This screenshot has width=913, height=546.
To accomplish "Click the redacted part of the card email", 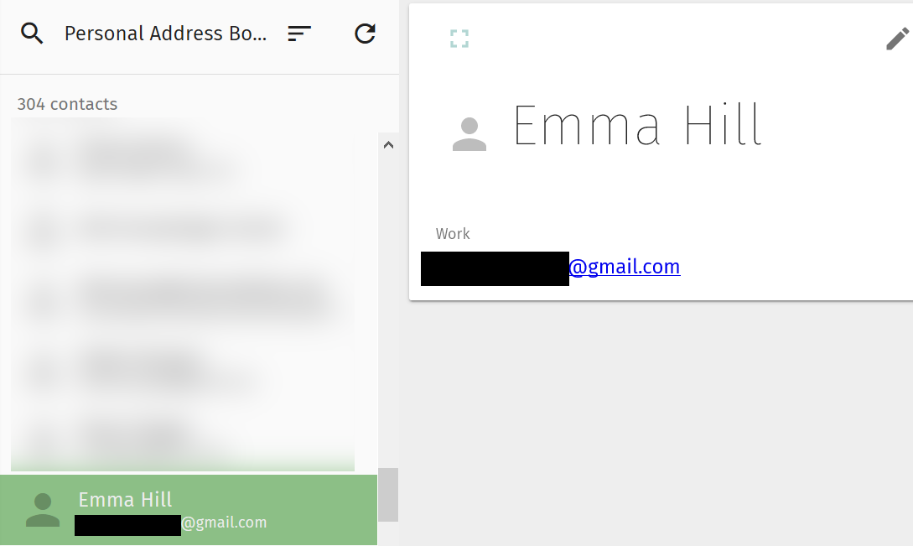I will pyautogui.click(x=495, y=268).
